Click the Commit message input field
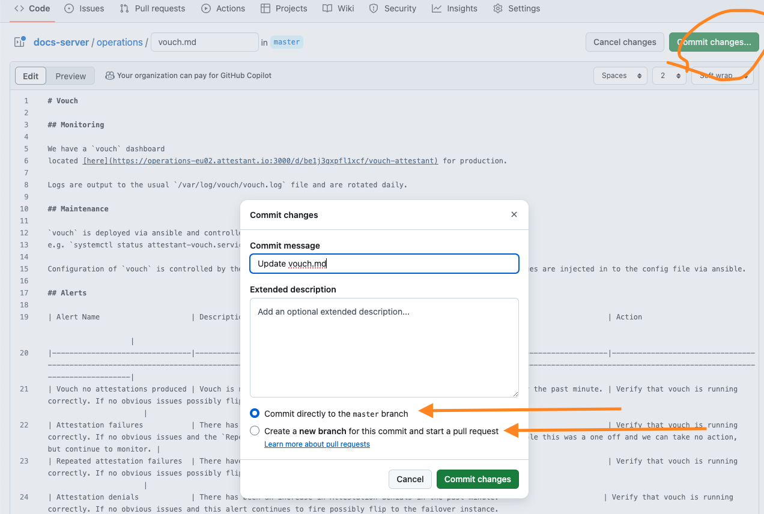 (x=384, y=264)
